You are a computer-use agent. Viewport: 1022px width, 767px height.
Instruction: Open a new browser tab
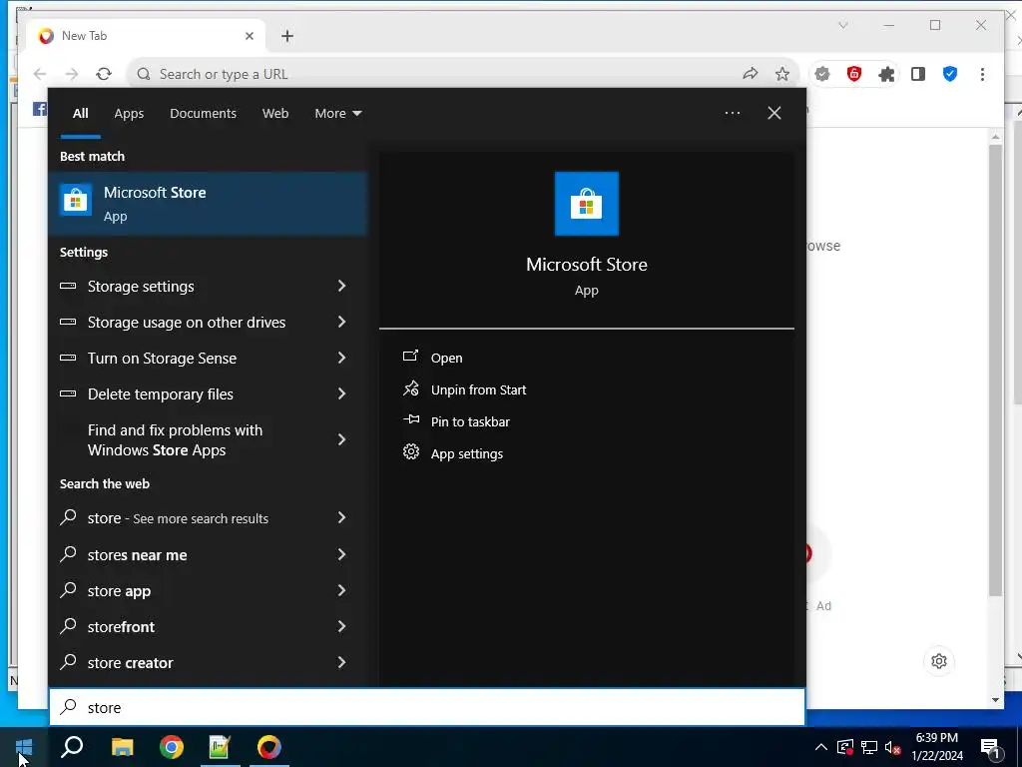coord(287,36)
